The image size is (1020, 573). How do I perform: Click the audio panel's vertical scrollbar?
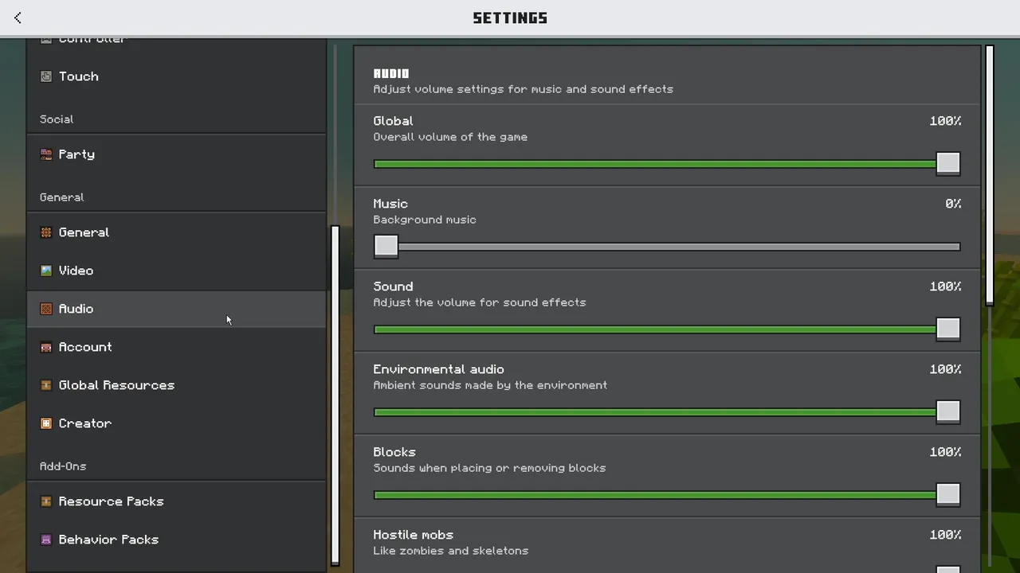(x=990, y=175)
